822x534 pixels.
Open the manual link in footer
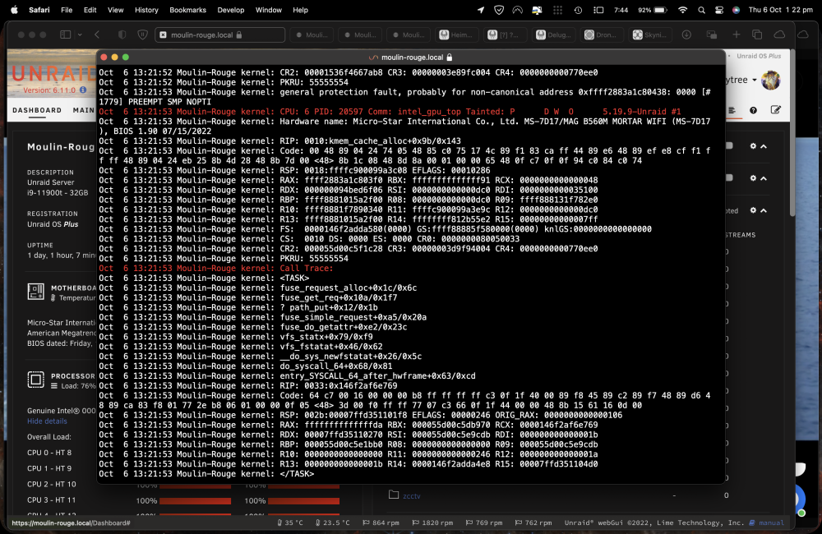pyautogui.click(x=771, y=522)
